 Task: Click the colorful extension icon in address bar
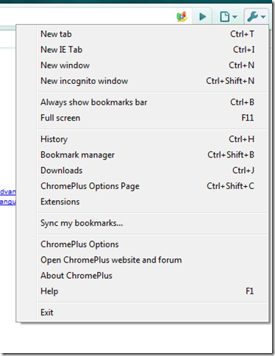pyautogui.click(x=182, y=17)
